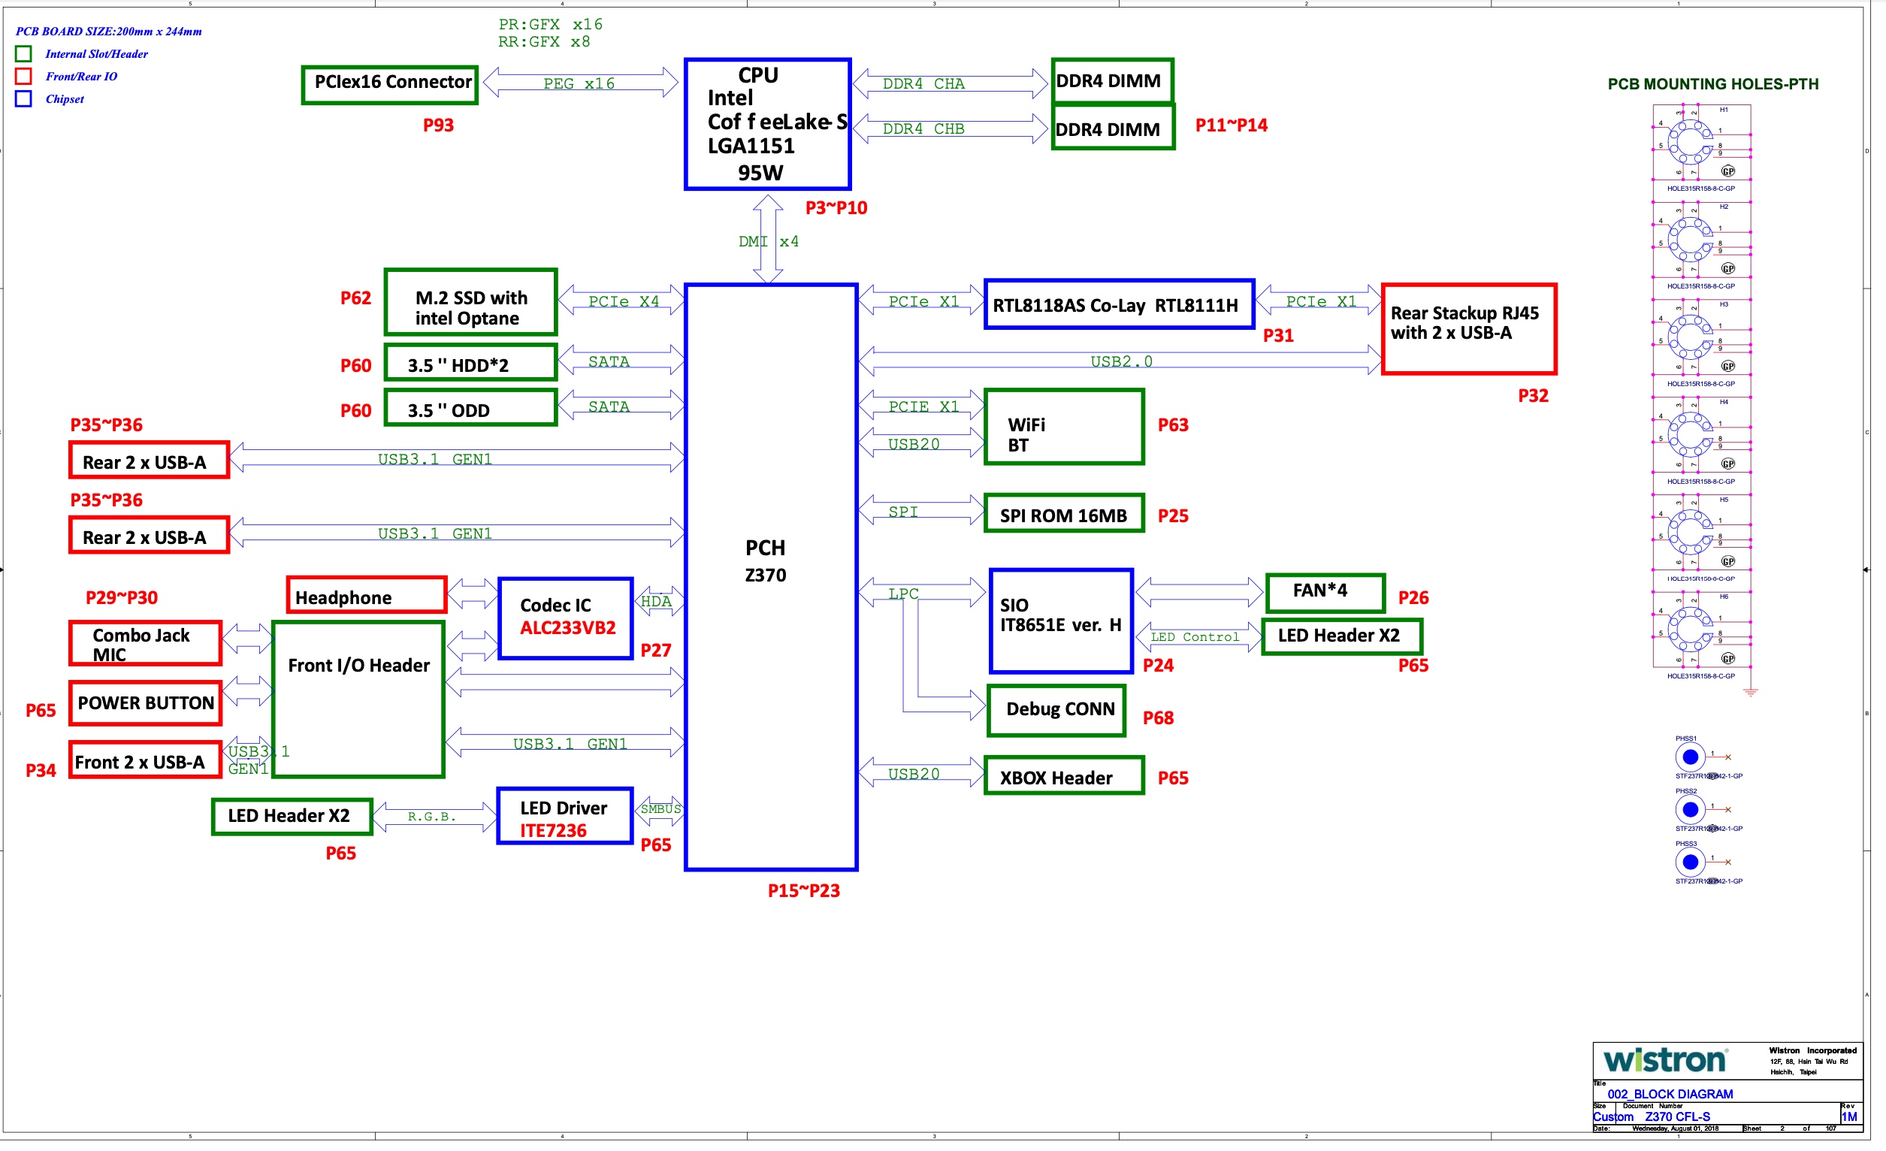The image size is (1886, 1151).
Task: Select the M.2 SSD with intel Optane block
Action: (470, 301)
